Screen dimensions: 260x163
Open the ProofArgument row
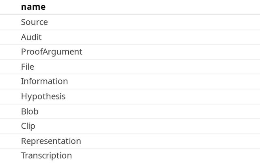tap(52, 52)
